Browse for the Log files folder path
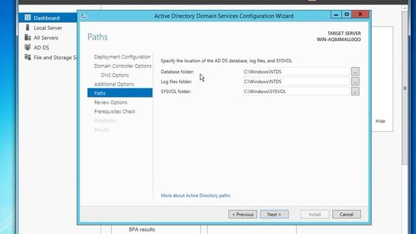The width and height of the screenshot is (416, 234). click(x=356, y=81)
